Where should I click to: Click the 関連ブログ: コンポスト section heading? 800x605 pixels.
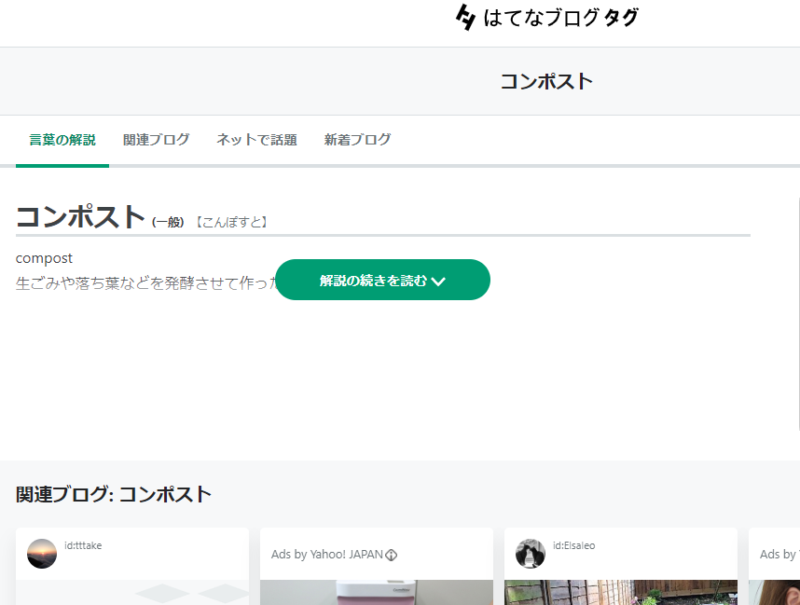(114, 494)
